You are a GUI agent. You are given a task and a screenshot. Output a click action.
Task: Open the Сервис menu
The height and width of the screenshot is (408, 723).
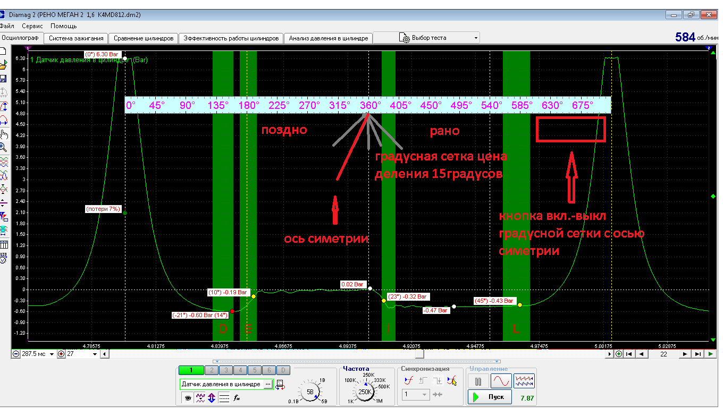point(32,26)
